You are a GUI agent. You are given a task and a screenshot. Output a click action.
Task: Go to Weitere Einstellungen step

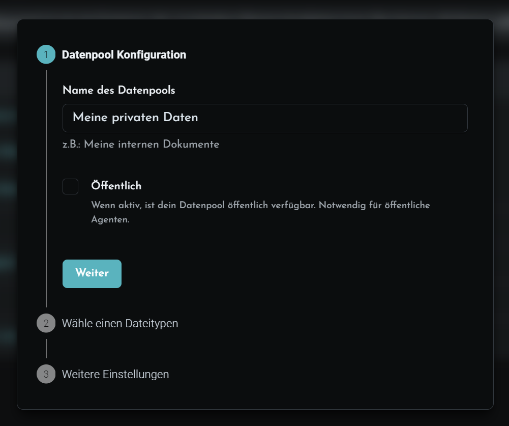[115, 374]
